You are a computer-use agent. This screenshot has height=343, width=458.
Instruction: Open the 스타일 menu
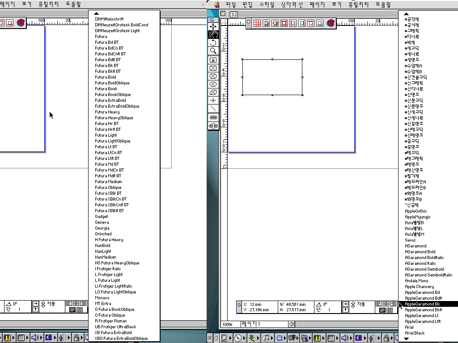(x=267, y=4)
